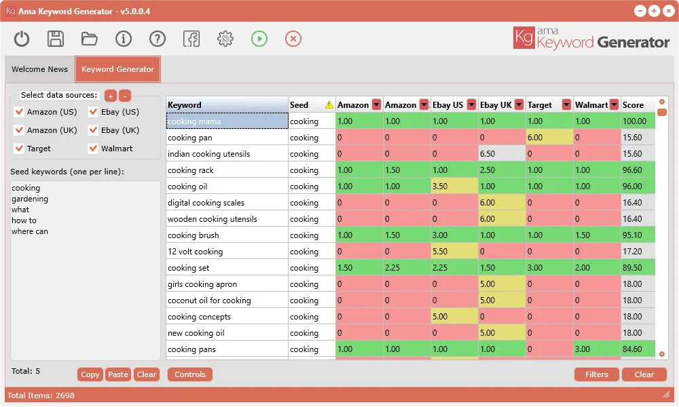Select the "cooking brush" keyword cell
This screenshot has height=407, width=679.
click(227, 235)
